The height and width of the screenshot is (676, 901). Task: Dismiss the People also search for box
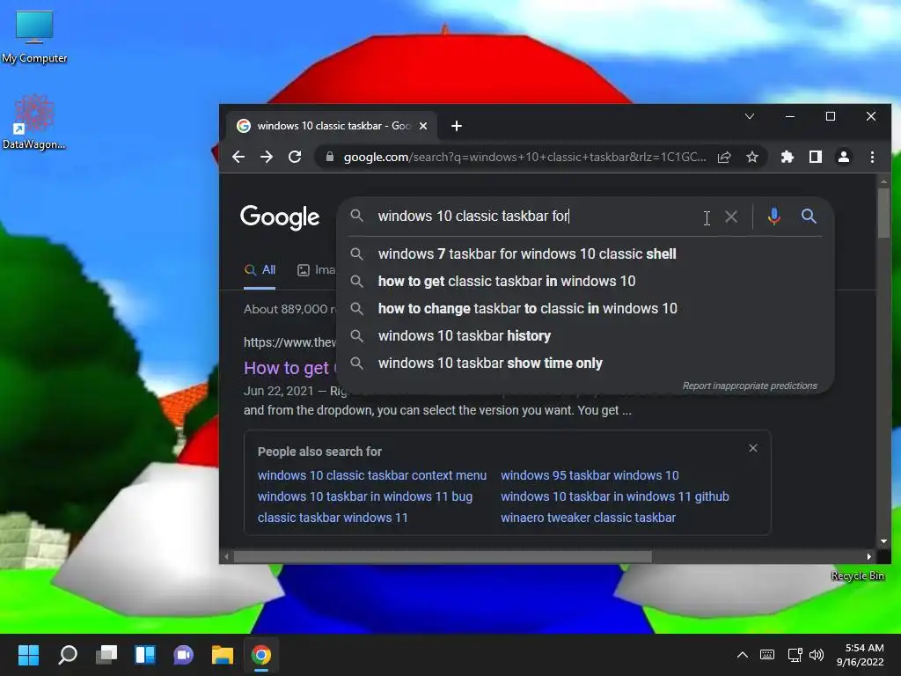pos(753,448)
